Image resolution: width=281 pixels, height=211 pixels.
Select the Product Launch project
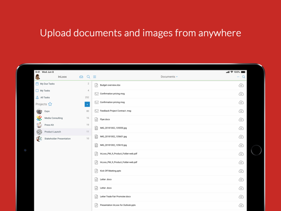pyautogui.click(x=63, y=131)
